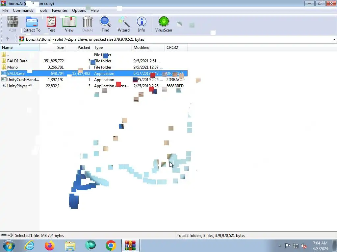Run the Test archive tool

pyautogui.click(x=51, y=24)
